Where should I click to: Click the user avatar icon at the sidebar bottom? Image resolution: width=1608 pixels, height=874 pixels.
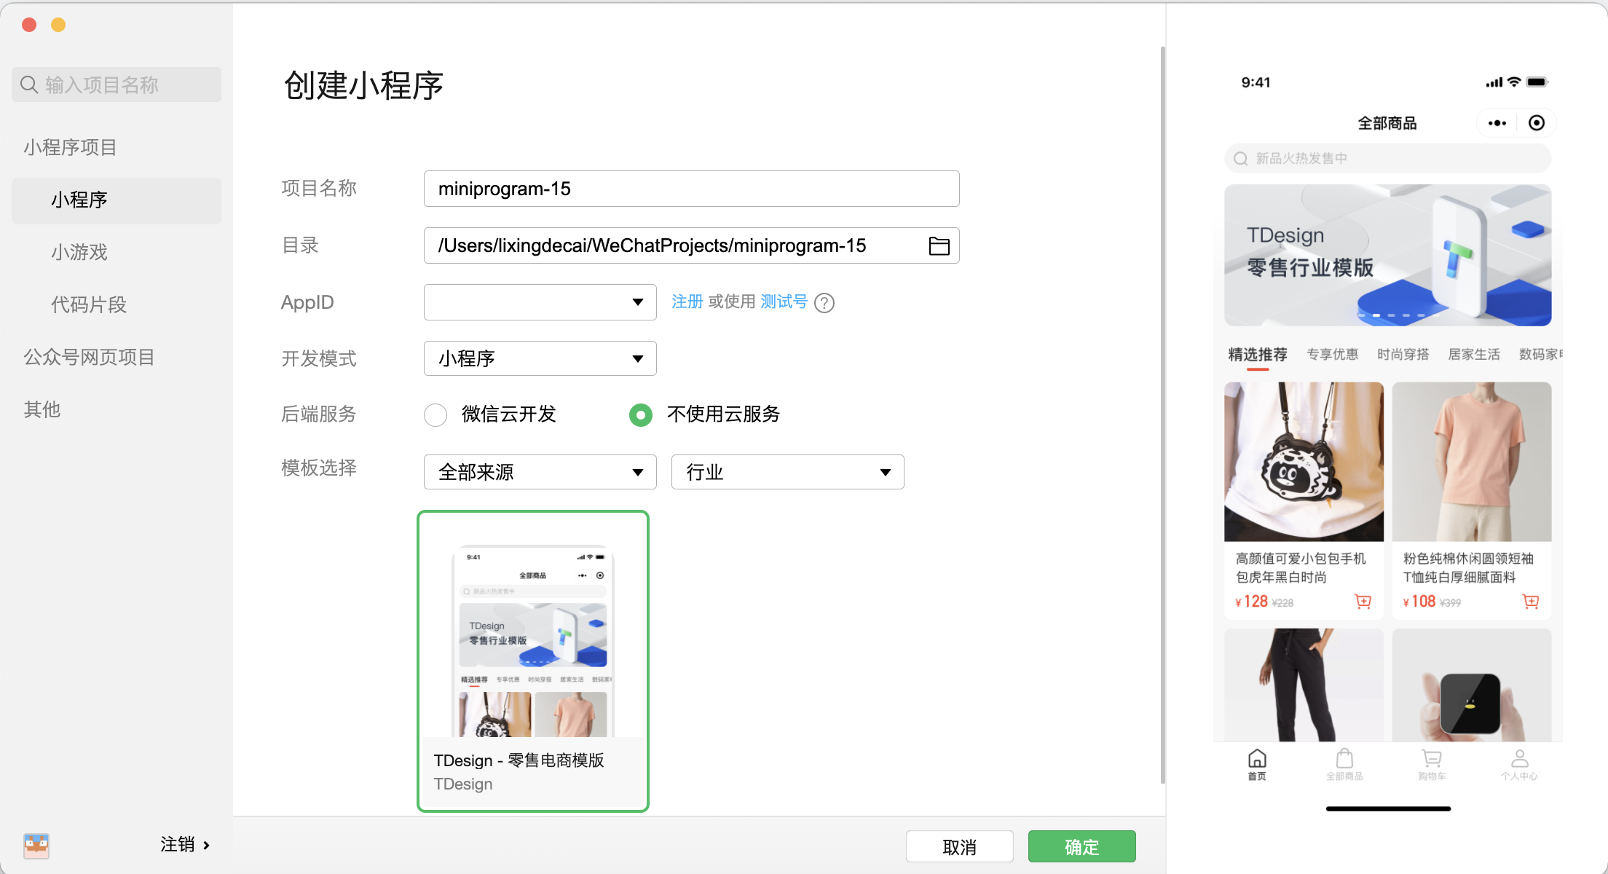[36, 846]
